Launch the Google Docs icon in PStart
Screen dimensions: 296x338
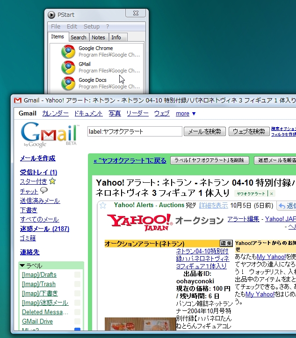[x=68, y=83]
